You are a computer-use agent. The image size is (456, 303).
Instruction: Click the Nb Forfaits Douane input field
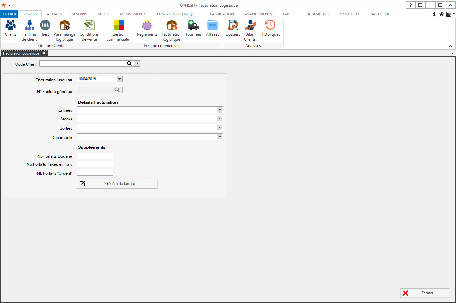95,156
